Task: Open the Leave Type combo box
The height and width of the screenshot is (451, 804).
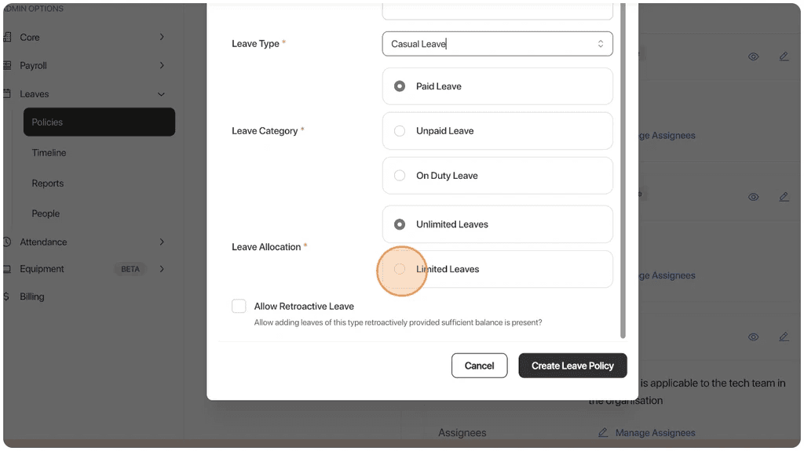Action: tap(497, 44)
